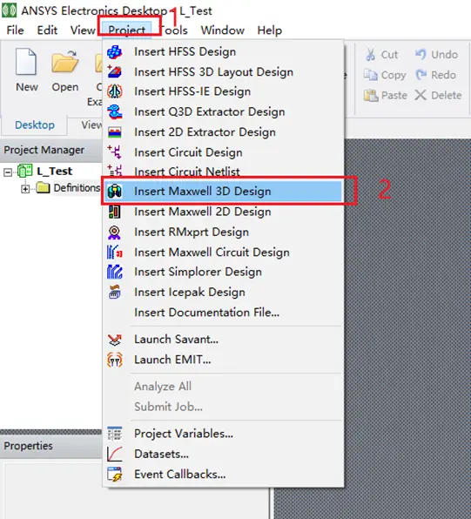Click the Redo arrow icon
This screenshot has height=519, width=471.
coord(421,75)
